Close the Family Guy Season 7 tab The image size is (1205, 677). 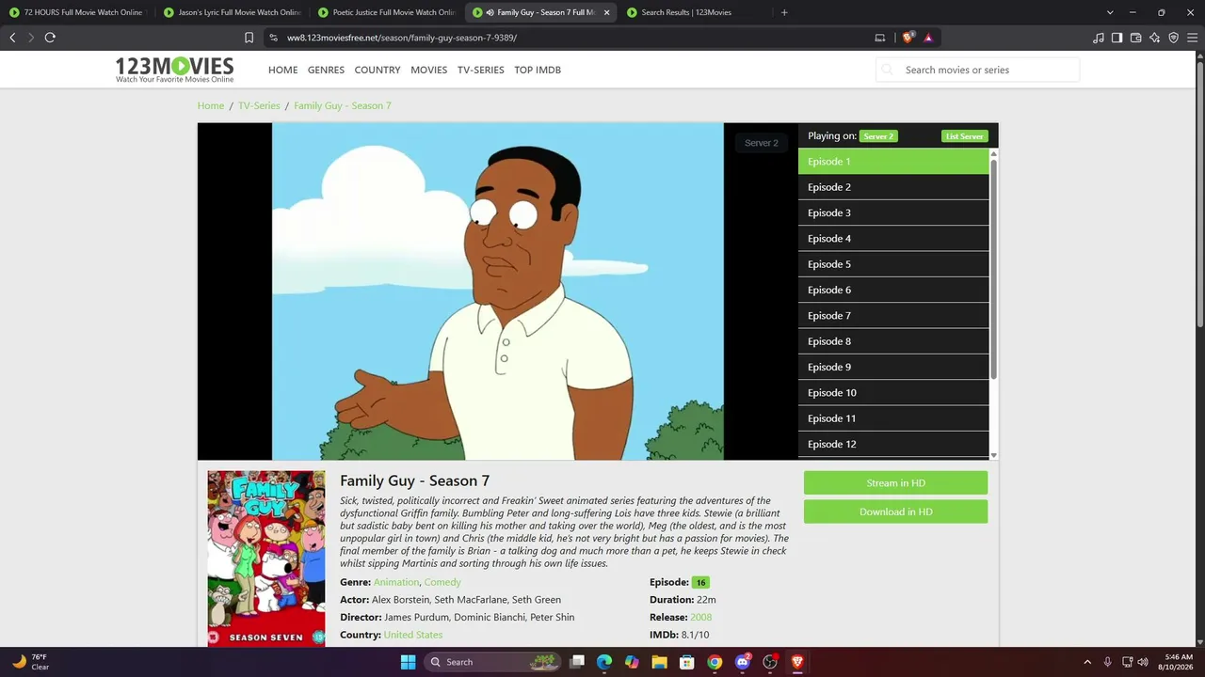(606, 12)
